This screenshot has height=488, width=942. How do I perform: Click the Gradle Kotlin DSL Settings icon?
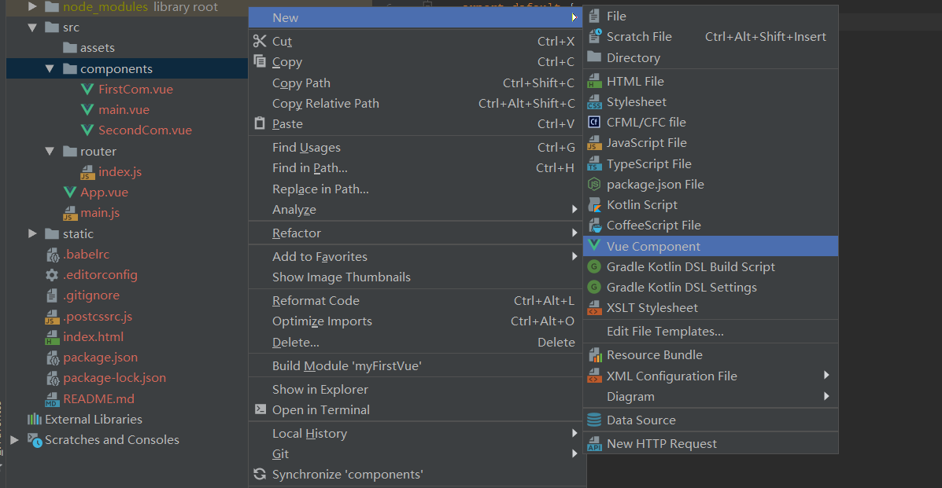[594, 288]
